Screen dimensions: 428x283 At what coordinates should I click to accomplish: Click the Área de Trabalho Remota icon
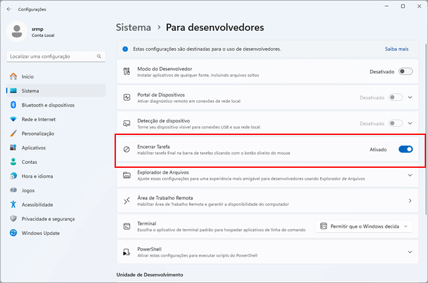126,201
